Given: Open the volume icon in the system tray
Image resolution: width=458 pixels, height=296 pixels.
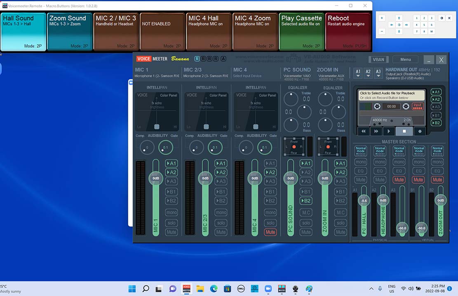Looking at the screenshot, I should [411, 289].
